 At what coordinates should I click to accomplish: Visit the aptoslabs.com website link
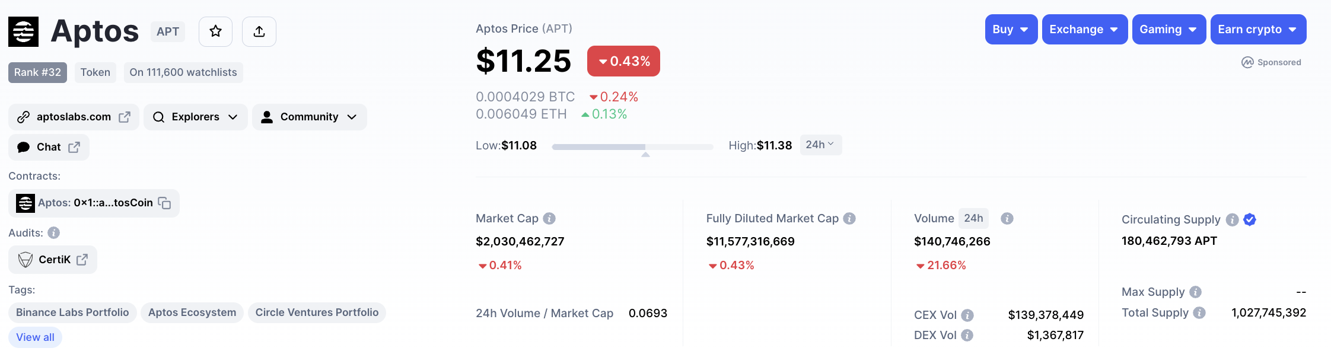click(74, 117)
